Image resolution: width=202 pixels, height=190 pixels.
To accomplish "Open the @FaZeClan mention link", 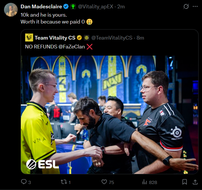I will pos(72,47).
